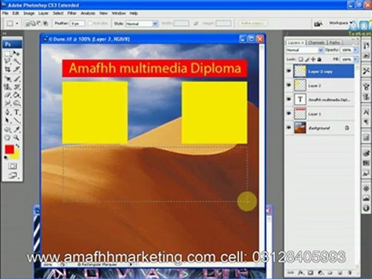Toggle lock all
Screen dimensions: 372x279
[319, 59]
